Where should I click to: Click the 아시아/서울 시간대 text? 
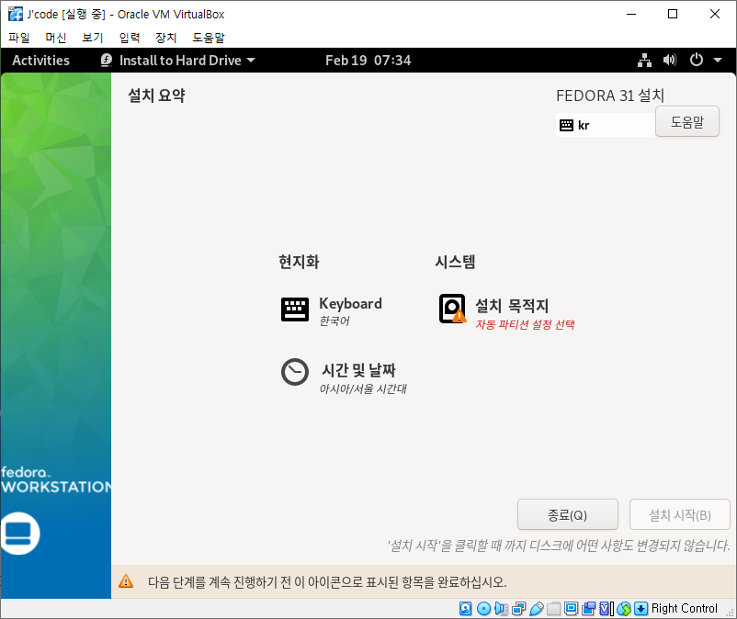click(363, 388)
